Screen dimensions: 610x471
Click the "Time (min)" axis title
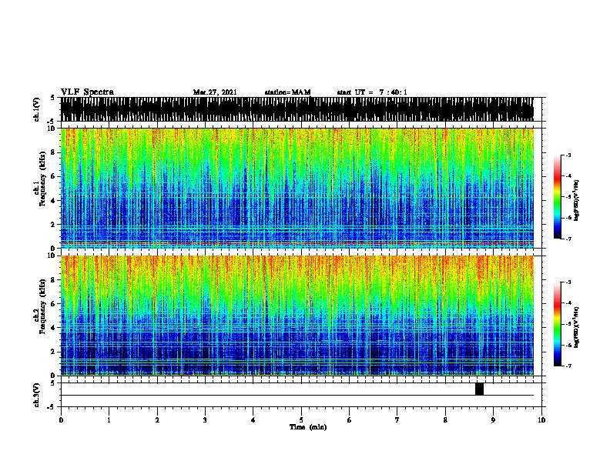308,427
